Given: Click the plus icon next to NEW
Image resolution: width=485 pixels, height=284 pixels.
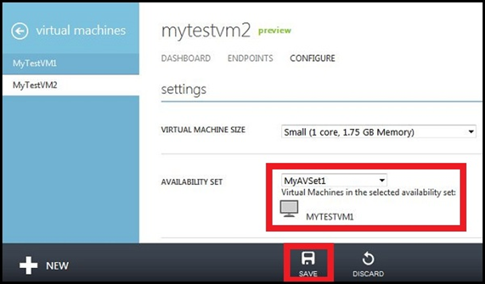Looking at the screenshot, I should (x=28, y=265).
